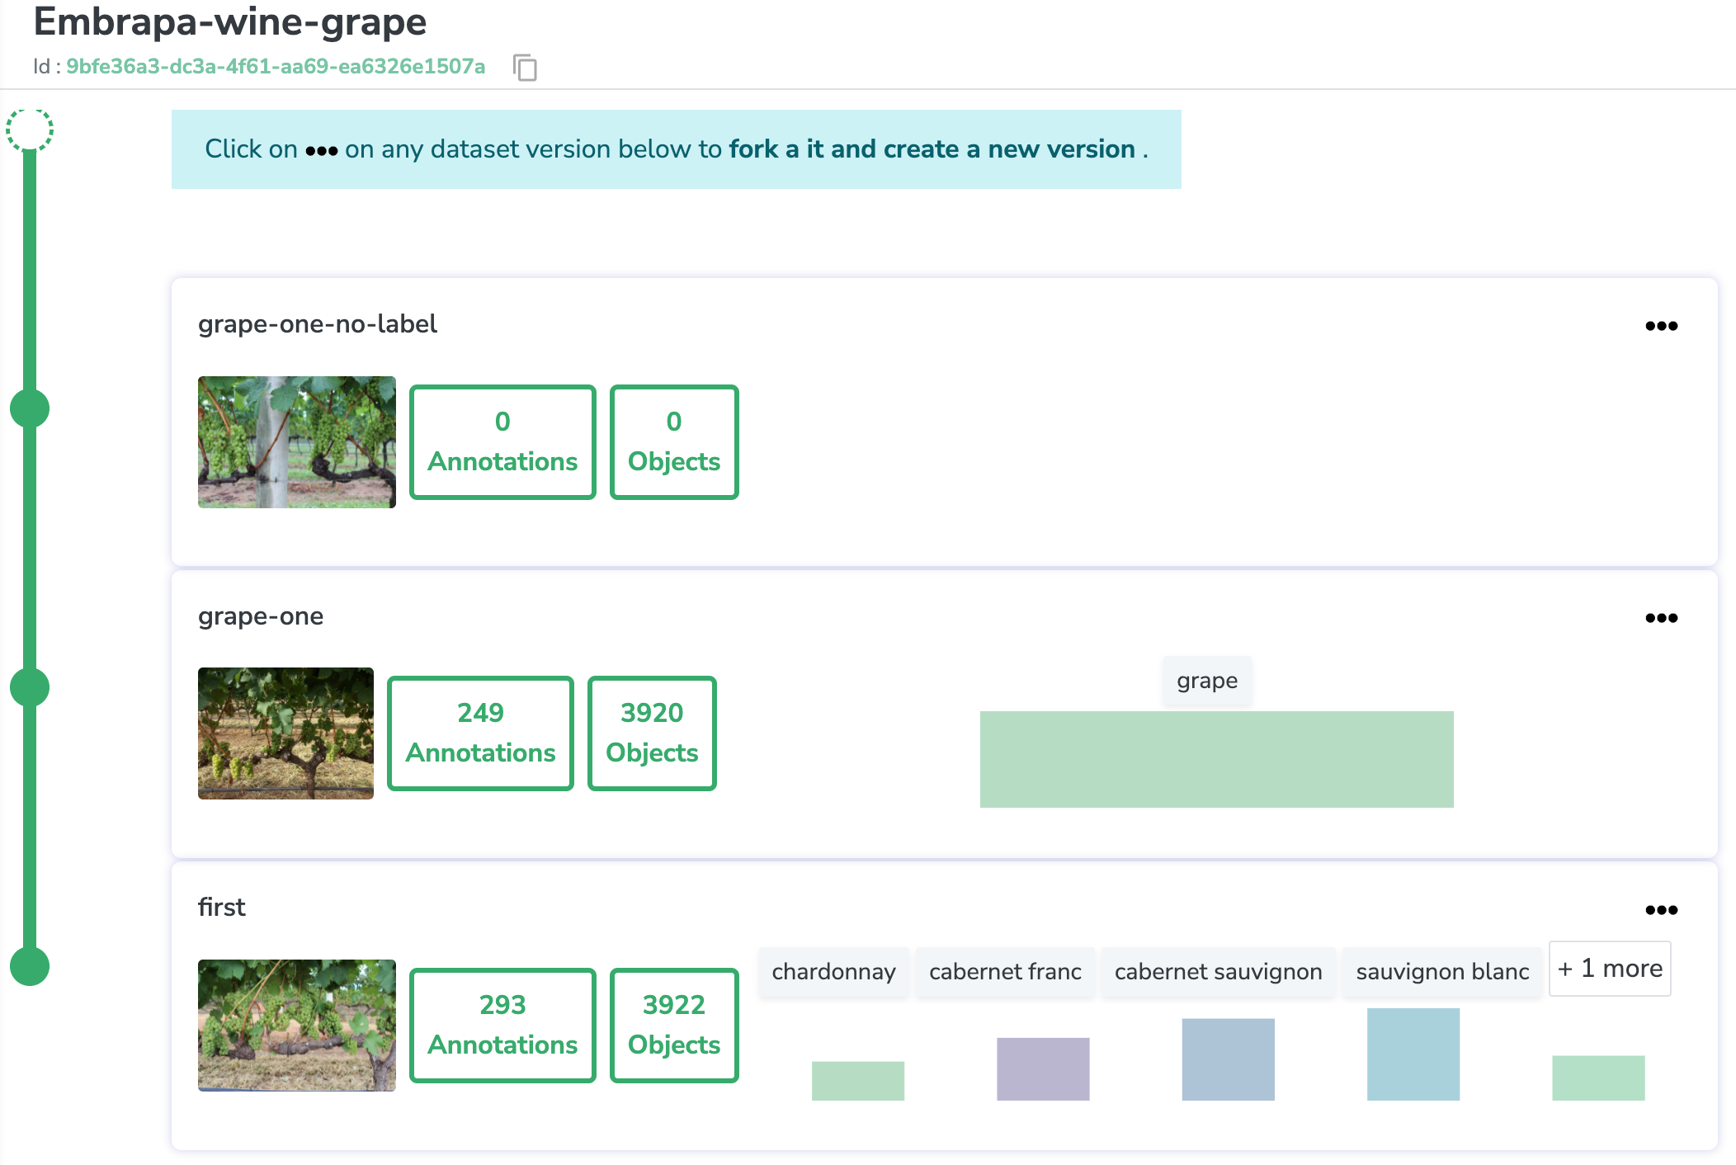
Task: Open the grape-one preview thumbnail
Action: tap(285, 733)
